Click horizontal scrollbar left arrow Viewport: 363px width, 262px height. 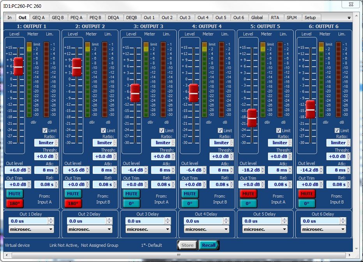7,255
